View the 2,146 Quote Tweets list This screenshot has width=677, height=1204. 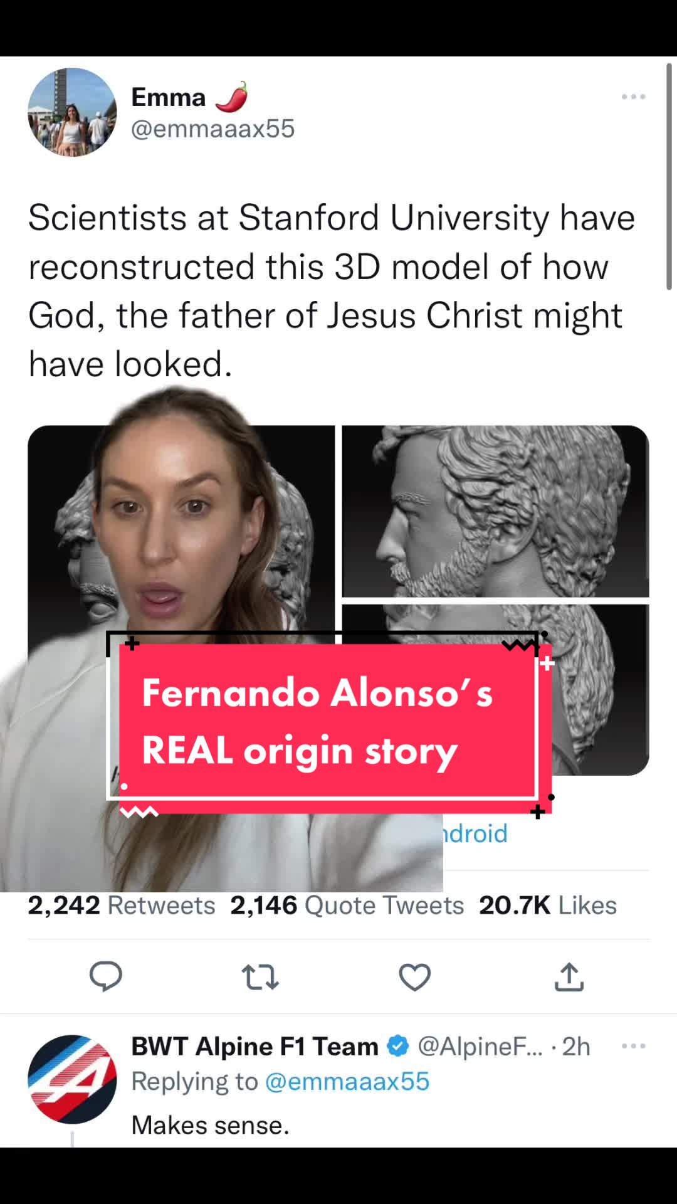(347, 905)
